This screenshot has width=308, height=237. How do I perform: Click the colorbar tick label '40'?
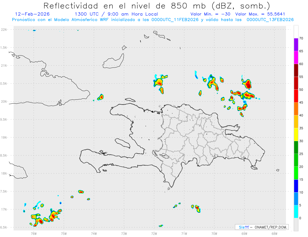(301, 115)
